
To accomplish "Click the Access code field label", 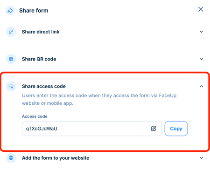I will coord(35,116).
